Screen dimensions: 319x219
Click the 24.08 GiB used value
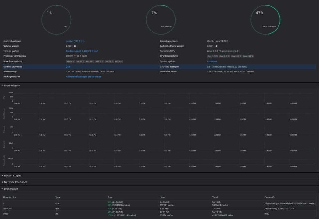tap(165, 202)
